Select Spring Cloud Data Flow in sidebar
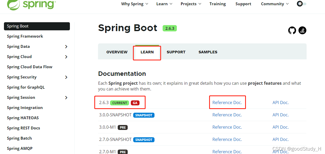Screen dimensions: 325x154 (x=30, y=67)
